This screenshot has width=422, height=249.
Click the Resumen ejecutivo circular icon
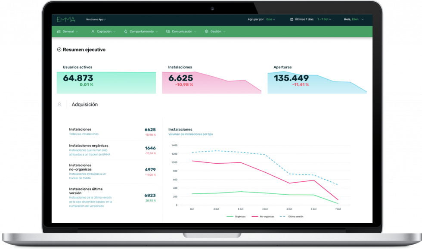click(59, 50)
